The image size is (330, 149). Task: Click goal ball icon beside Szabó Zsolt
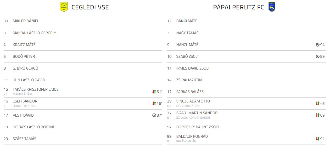tap(318, 56)
